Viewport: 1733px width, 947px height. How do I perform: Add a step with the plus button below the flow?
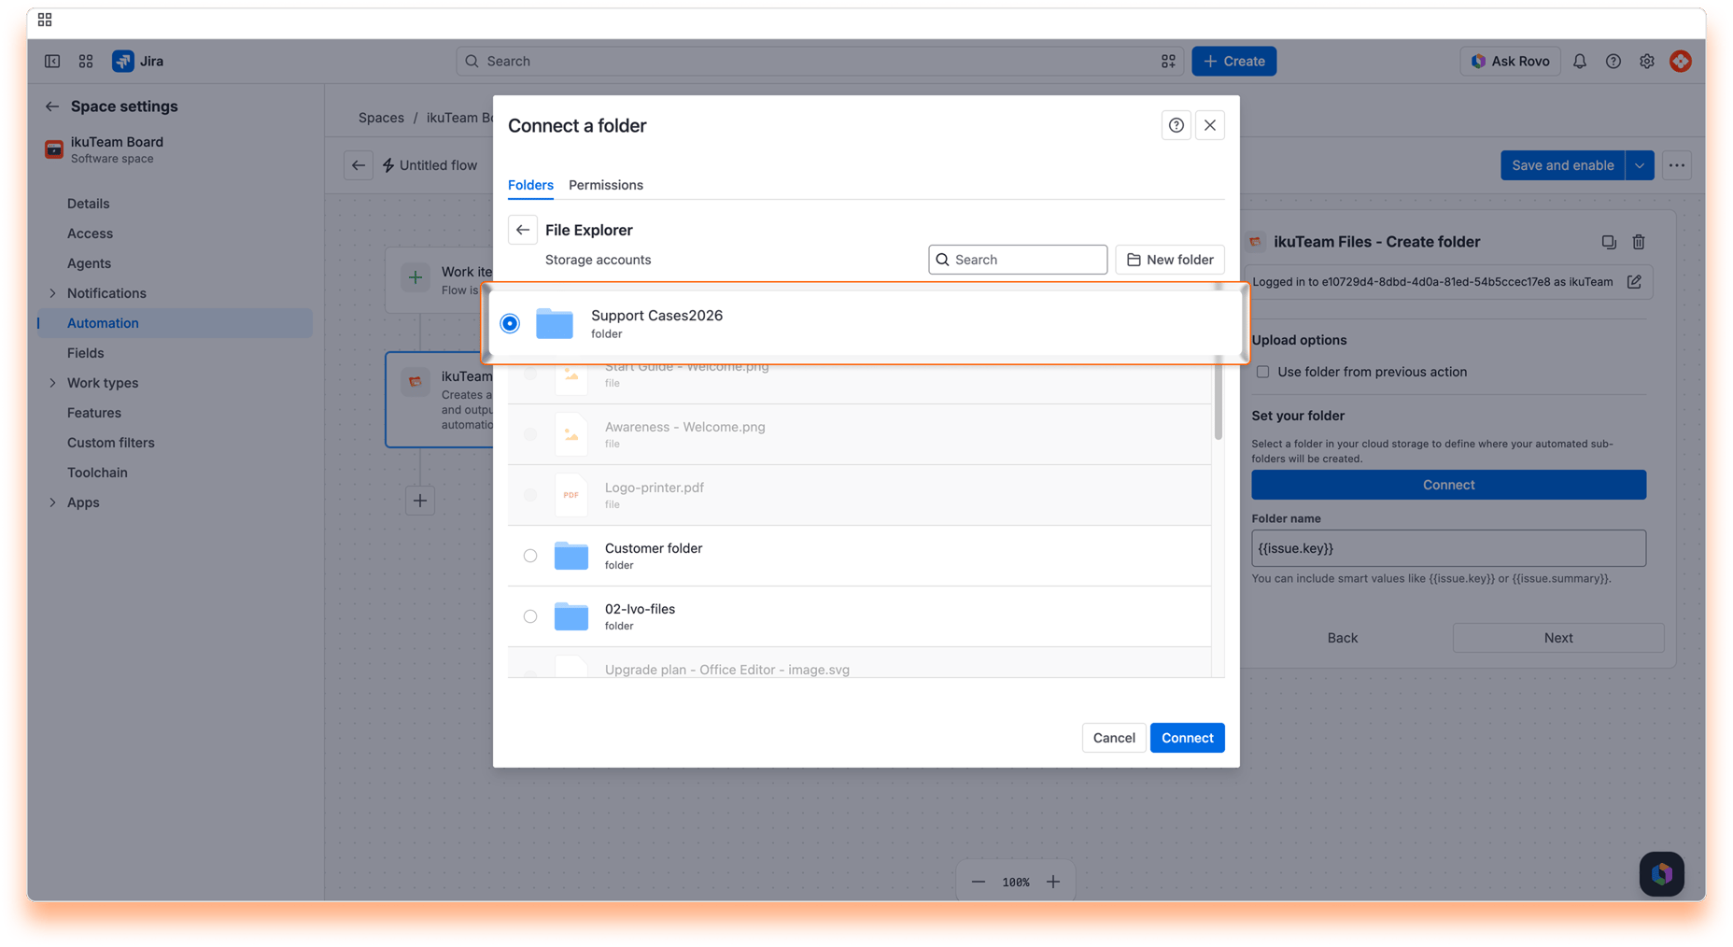pos(420,501)
